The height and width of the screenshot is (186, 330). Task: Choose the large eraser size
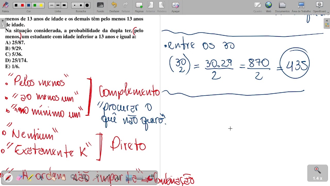[x=87, y=5]
